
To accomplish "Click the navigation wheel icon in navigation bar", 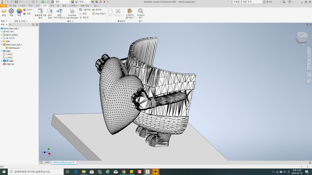I will (309, 52).
